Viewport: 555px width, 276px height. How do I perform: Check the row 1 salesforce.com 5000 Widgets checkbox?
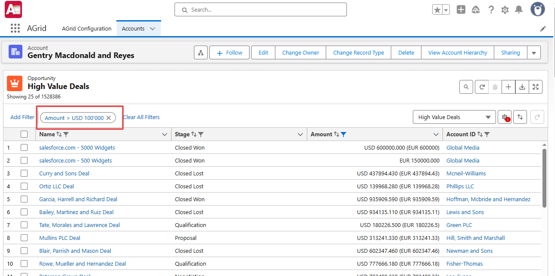coord(24,147)
